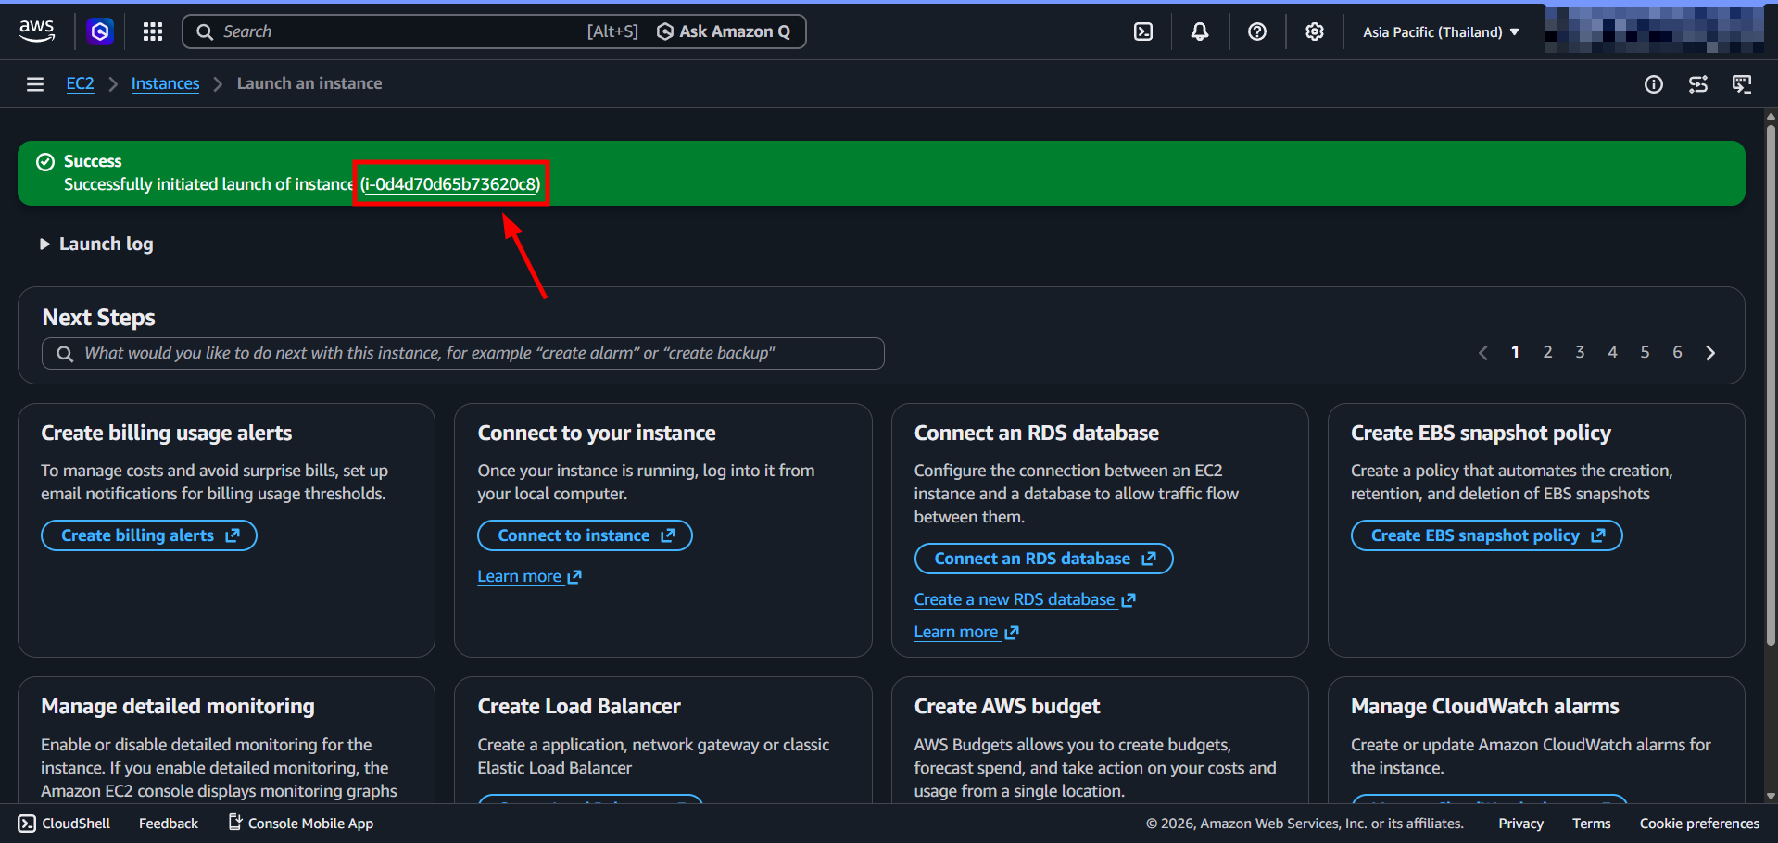The image size is (1778, 843).
Task: Click the Create billing usage alerts heading
Action: (167, 433)
